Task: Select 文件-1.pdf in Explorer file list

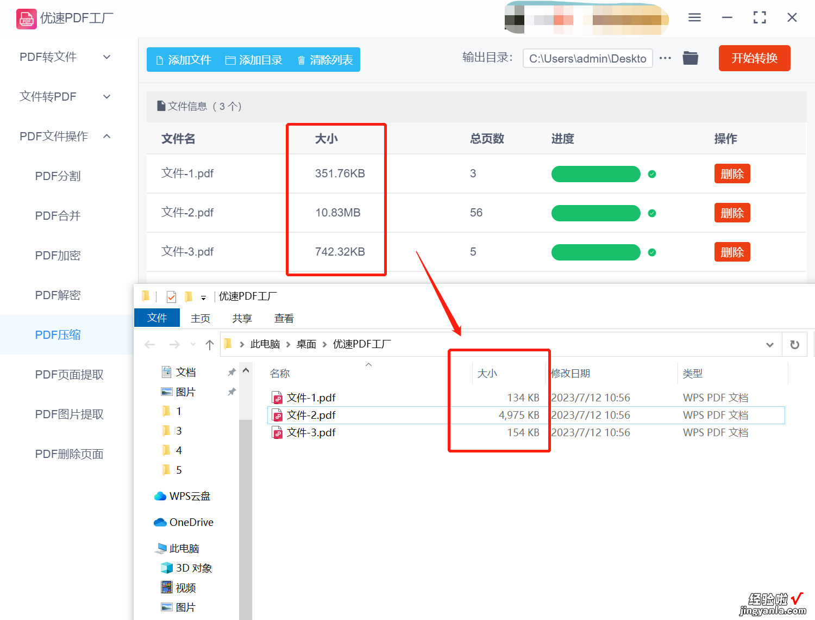Action: pyautogui.click(x=311, y=398)
